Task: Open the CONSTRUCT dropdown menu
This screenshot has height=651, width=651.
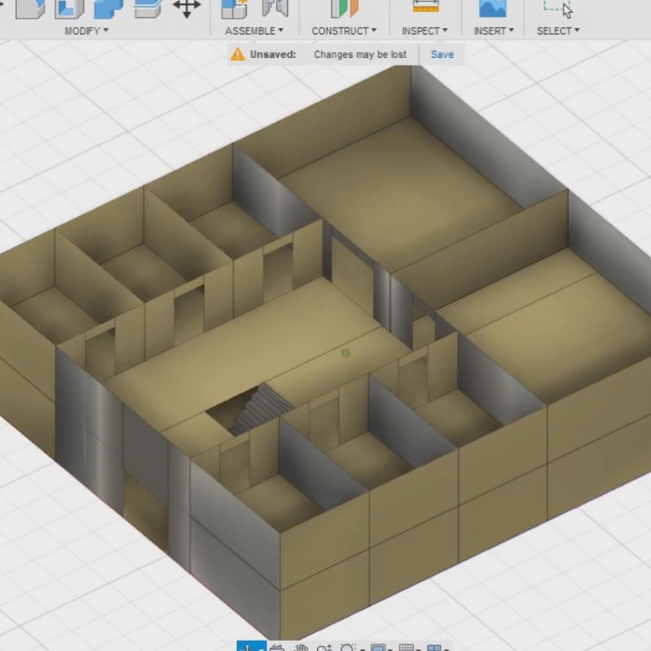Action: point(344,31)
